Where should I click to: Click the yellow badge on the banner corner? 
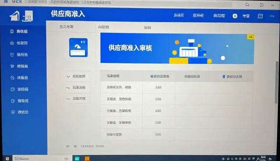pos(251,37)
